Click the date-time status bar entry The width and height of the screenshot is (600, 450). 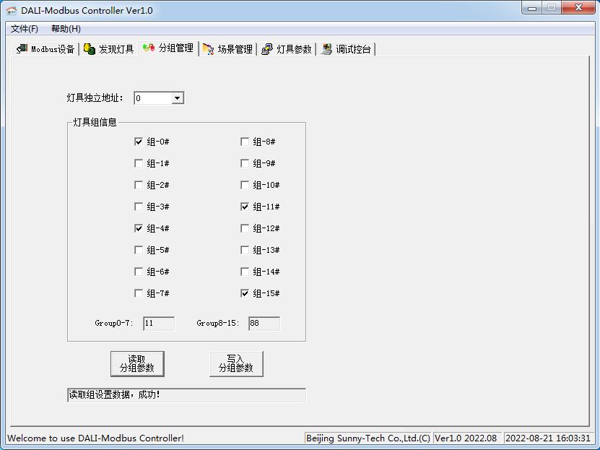tap(548, 438)
